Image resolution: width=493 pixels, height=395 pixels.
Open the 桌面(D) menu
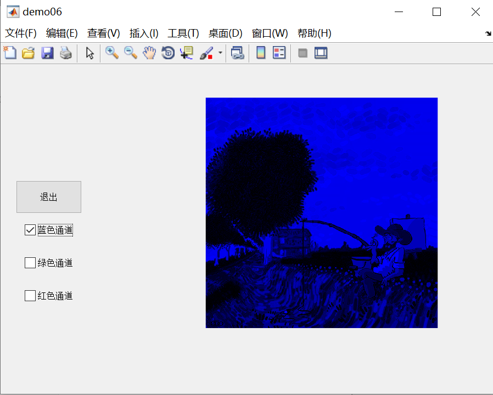[x=226, y=33]
